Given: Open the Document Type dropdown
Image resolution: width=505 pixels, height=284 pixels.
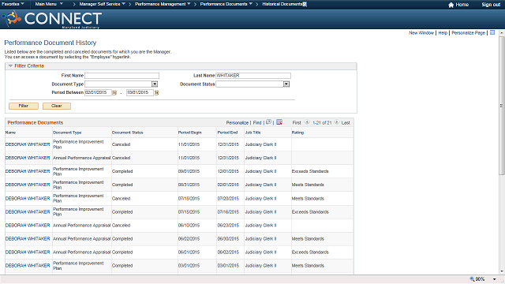Looking at the screenshot, I should point(155,84).
